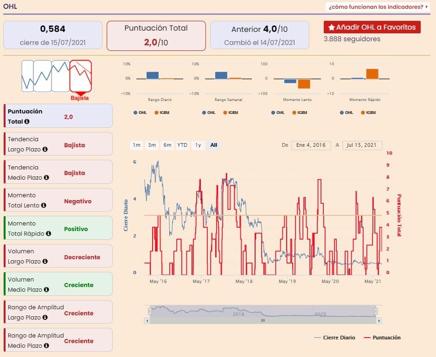Viewport: 436px width, 357px height.
Task: Toggle OHL series in Momento Lento legend
Action: point(278,113)
